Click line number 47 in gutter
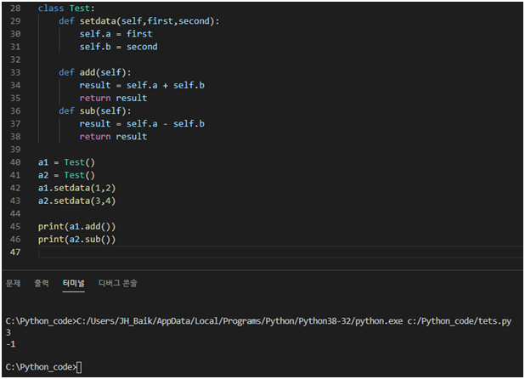This screenshot has height=379, width=525. 15,252
